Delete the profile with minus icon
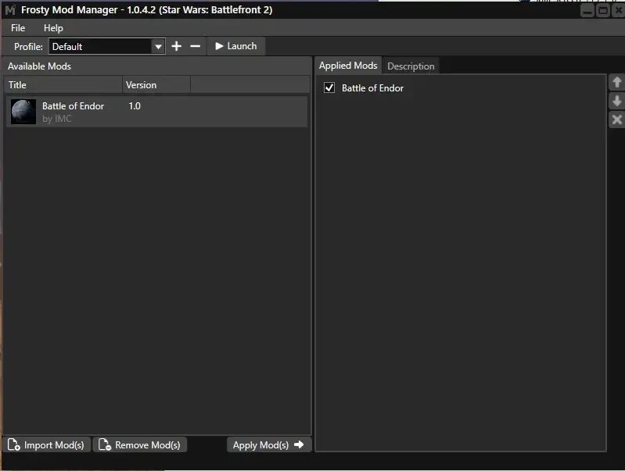Viewport: 625px width, 471px height. click(196, 46)
